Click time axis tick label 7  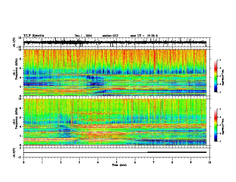(154, 162)
